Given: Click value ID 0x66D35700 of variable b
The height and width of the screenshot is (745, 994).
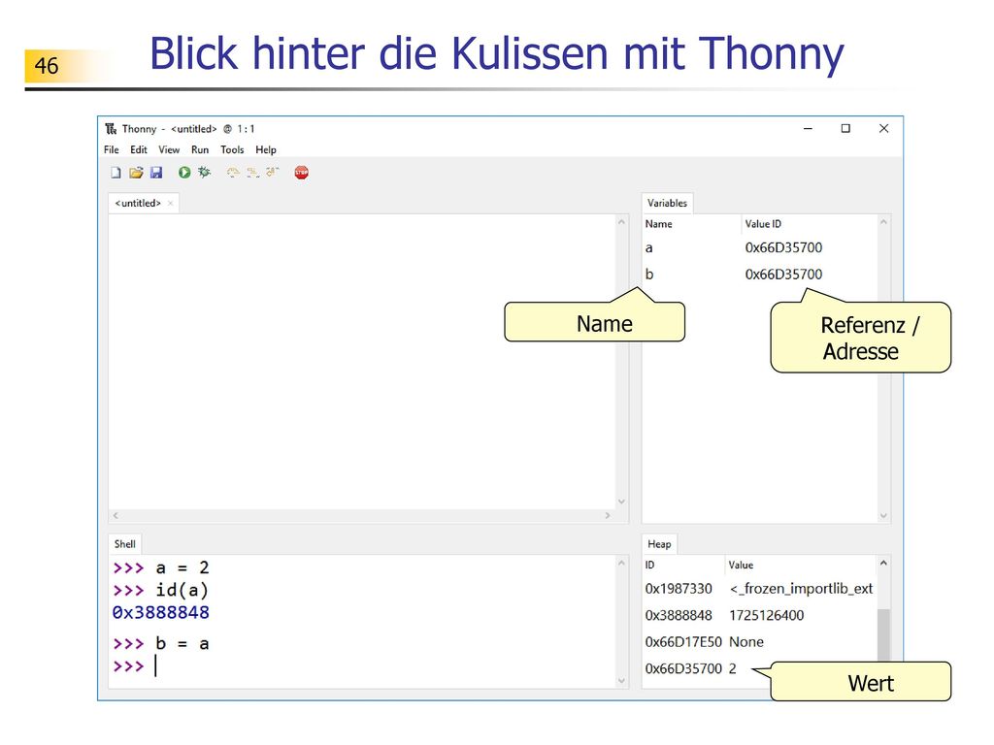Looking at the screenshot, I should (784, 275).
